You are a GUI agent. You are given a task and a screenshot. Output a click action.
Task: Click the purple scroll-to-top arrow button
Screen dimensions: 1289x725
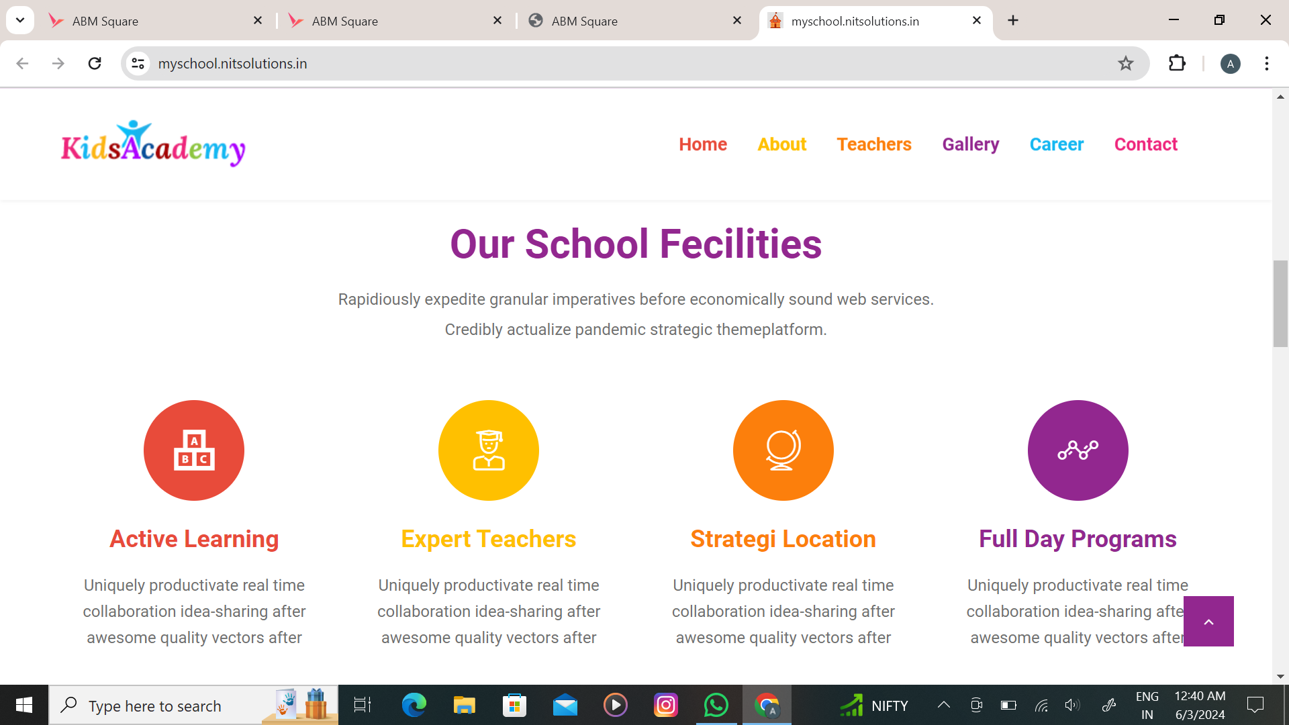click(x=1208, y=622)
